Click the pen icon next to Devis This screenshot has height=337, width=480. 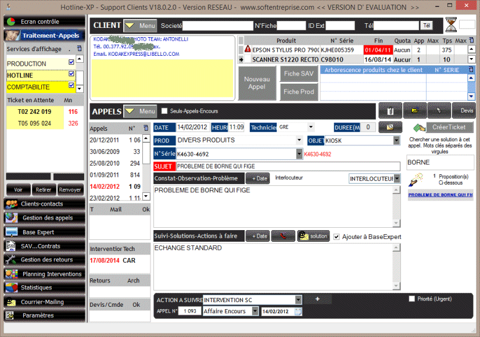439,110
